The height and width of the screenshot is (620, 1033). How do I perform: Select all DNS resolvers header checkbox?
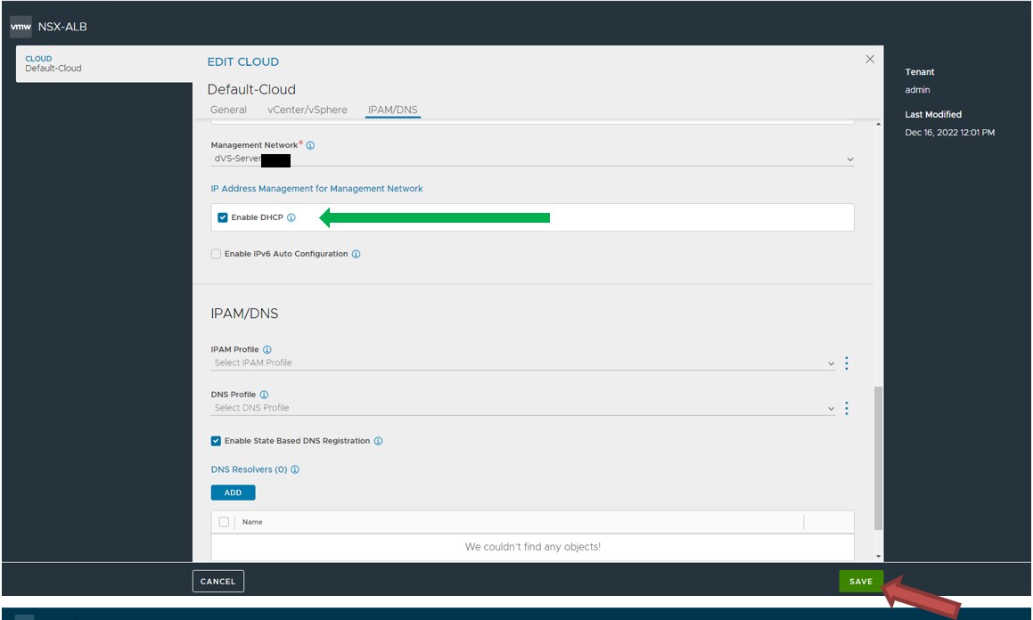pos(224,522)
